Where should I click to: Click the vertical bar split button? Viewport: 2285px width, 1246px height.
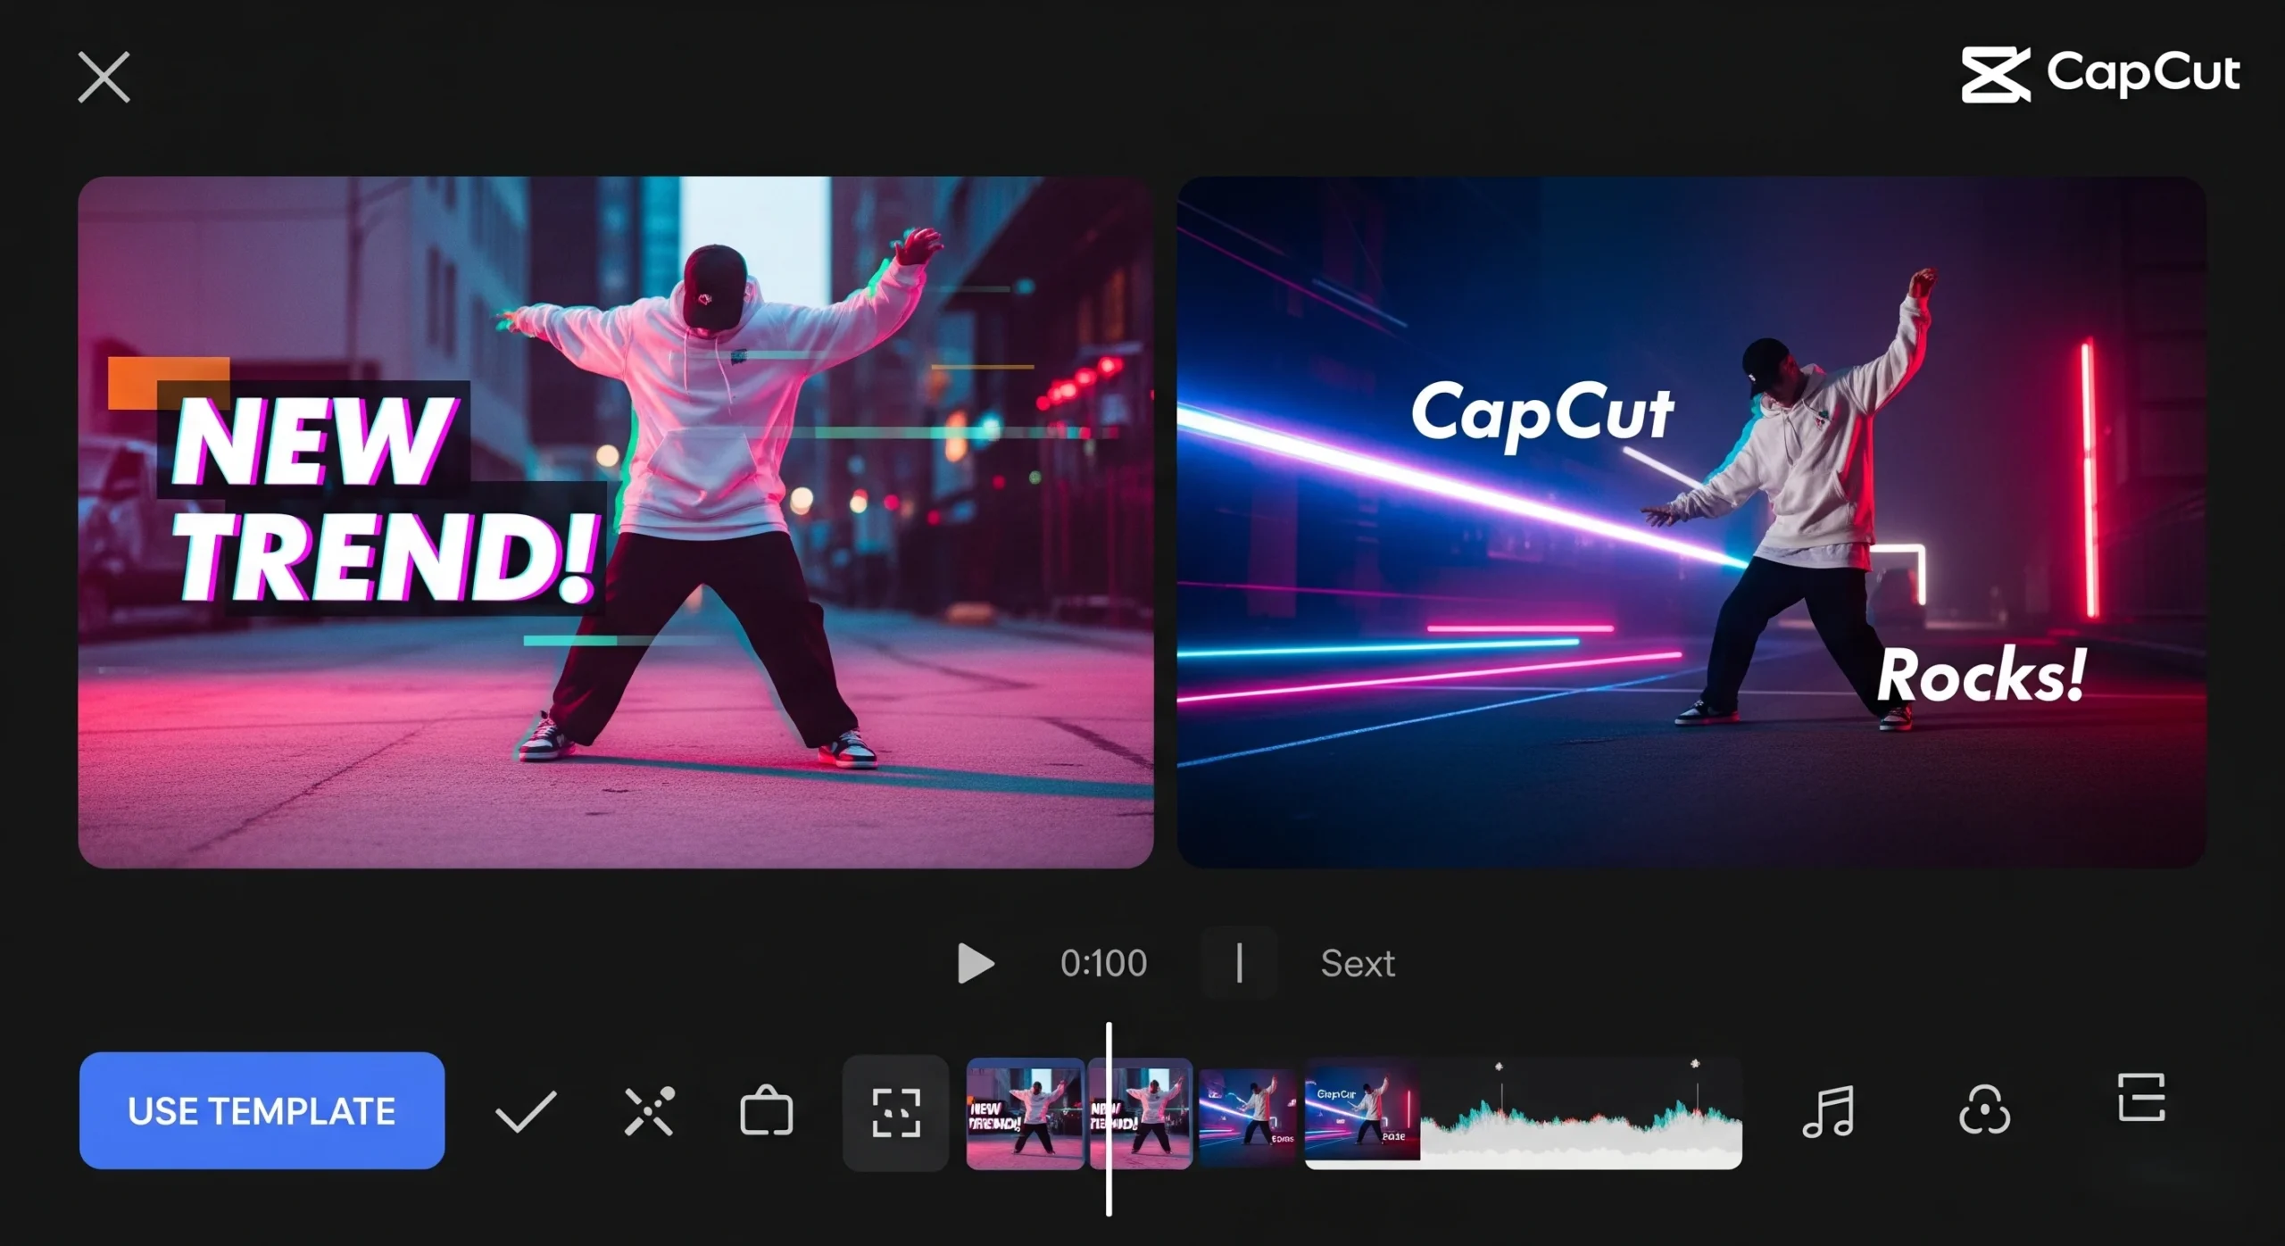[1239, 963]
